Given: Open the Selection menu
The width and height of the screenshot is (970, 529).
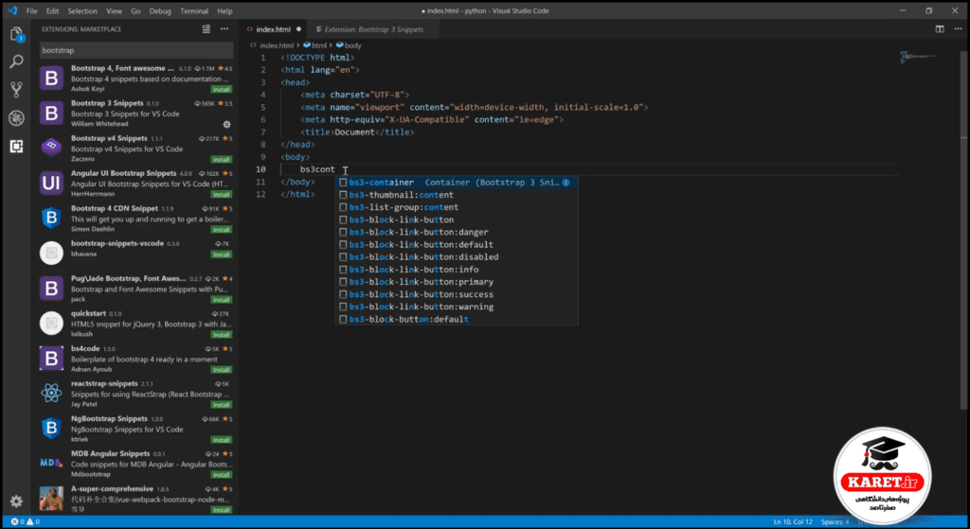Looking at the screenshot, I should click(x=82, y=11).
